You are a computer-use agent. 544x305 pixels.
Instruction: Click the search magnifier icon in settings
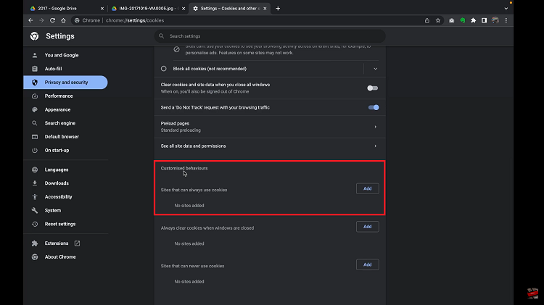tap(161, 36)
